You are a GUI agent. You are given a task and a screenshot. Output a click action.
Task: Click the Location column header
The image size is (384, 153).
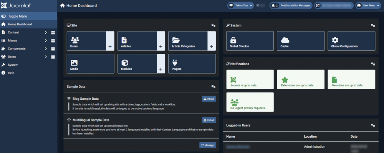pyautogui.click(x=310, y=137)
